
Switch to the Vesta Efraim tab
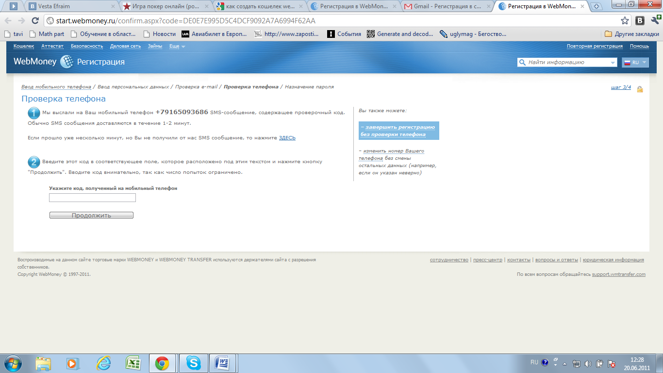coord(71,7)
